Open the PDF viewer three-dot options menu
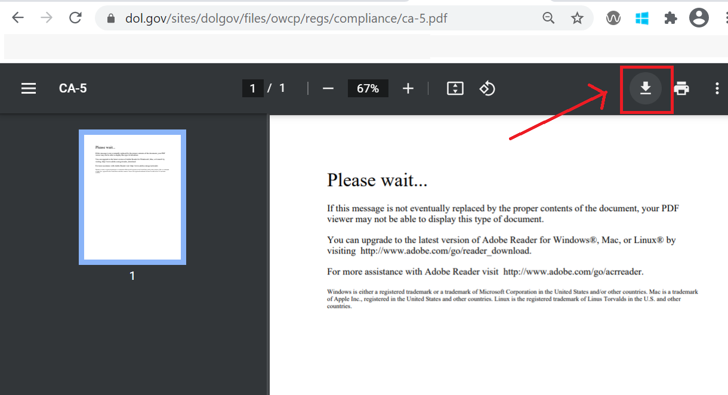 717,88
